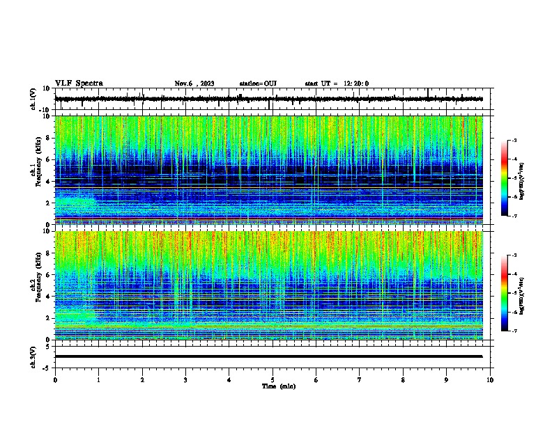Click time axis tick label "0"
This screenshot has width=552, height=426.
tap(55, 380)
